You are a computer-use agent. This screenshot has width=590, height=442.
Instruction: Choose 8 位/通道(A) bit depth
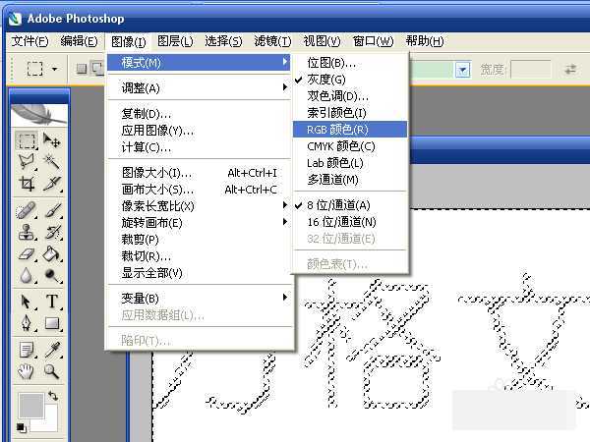point(350,205)
